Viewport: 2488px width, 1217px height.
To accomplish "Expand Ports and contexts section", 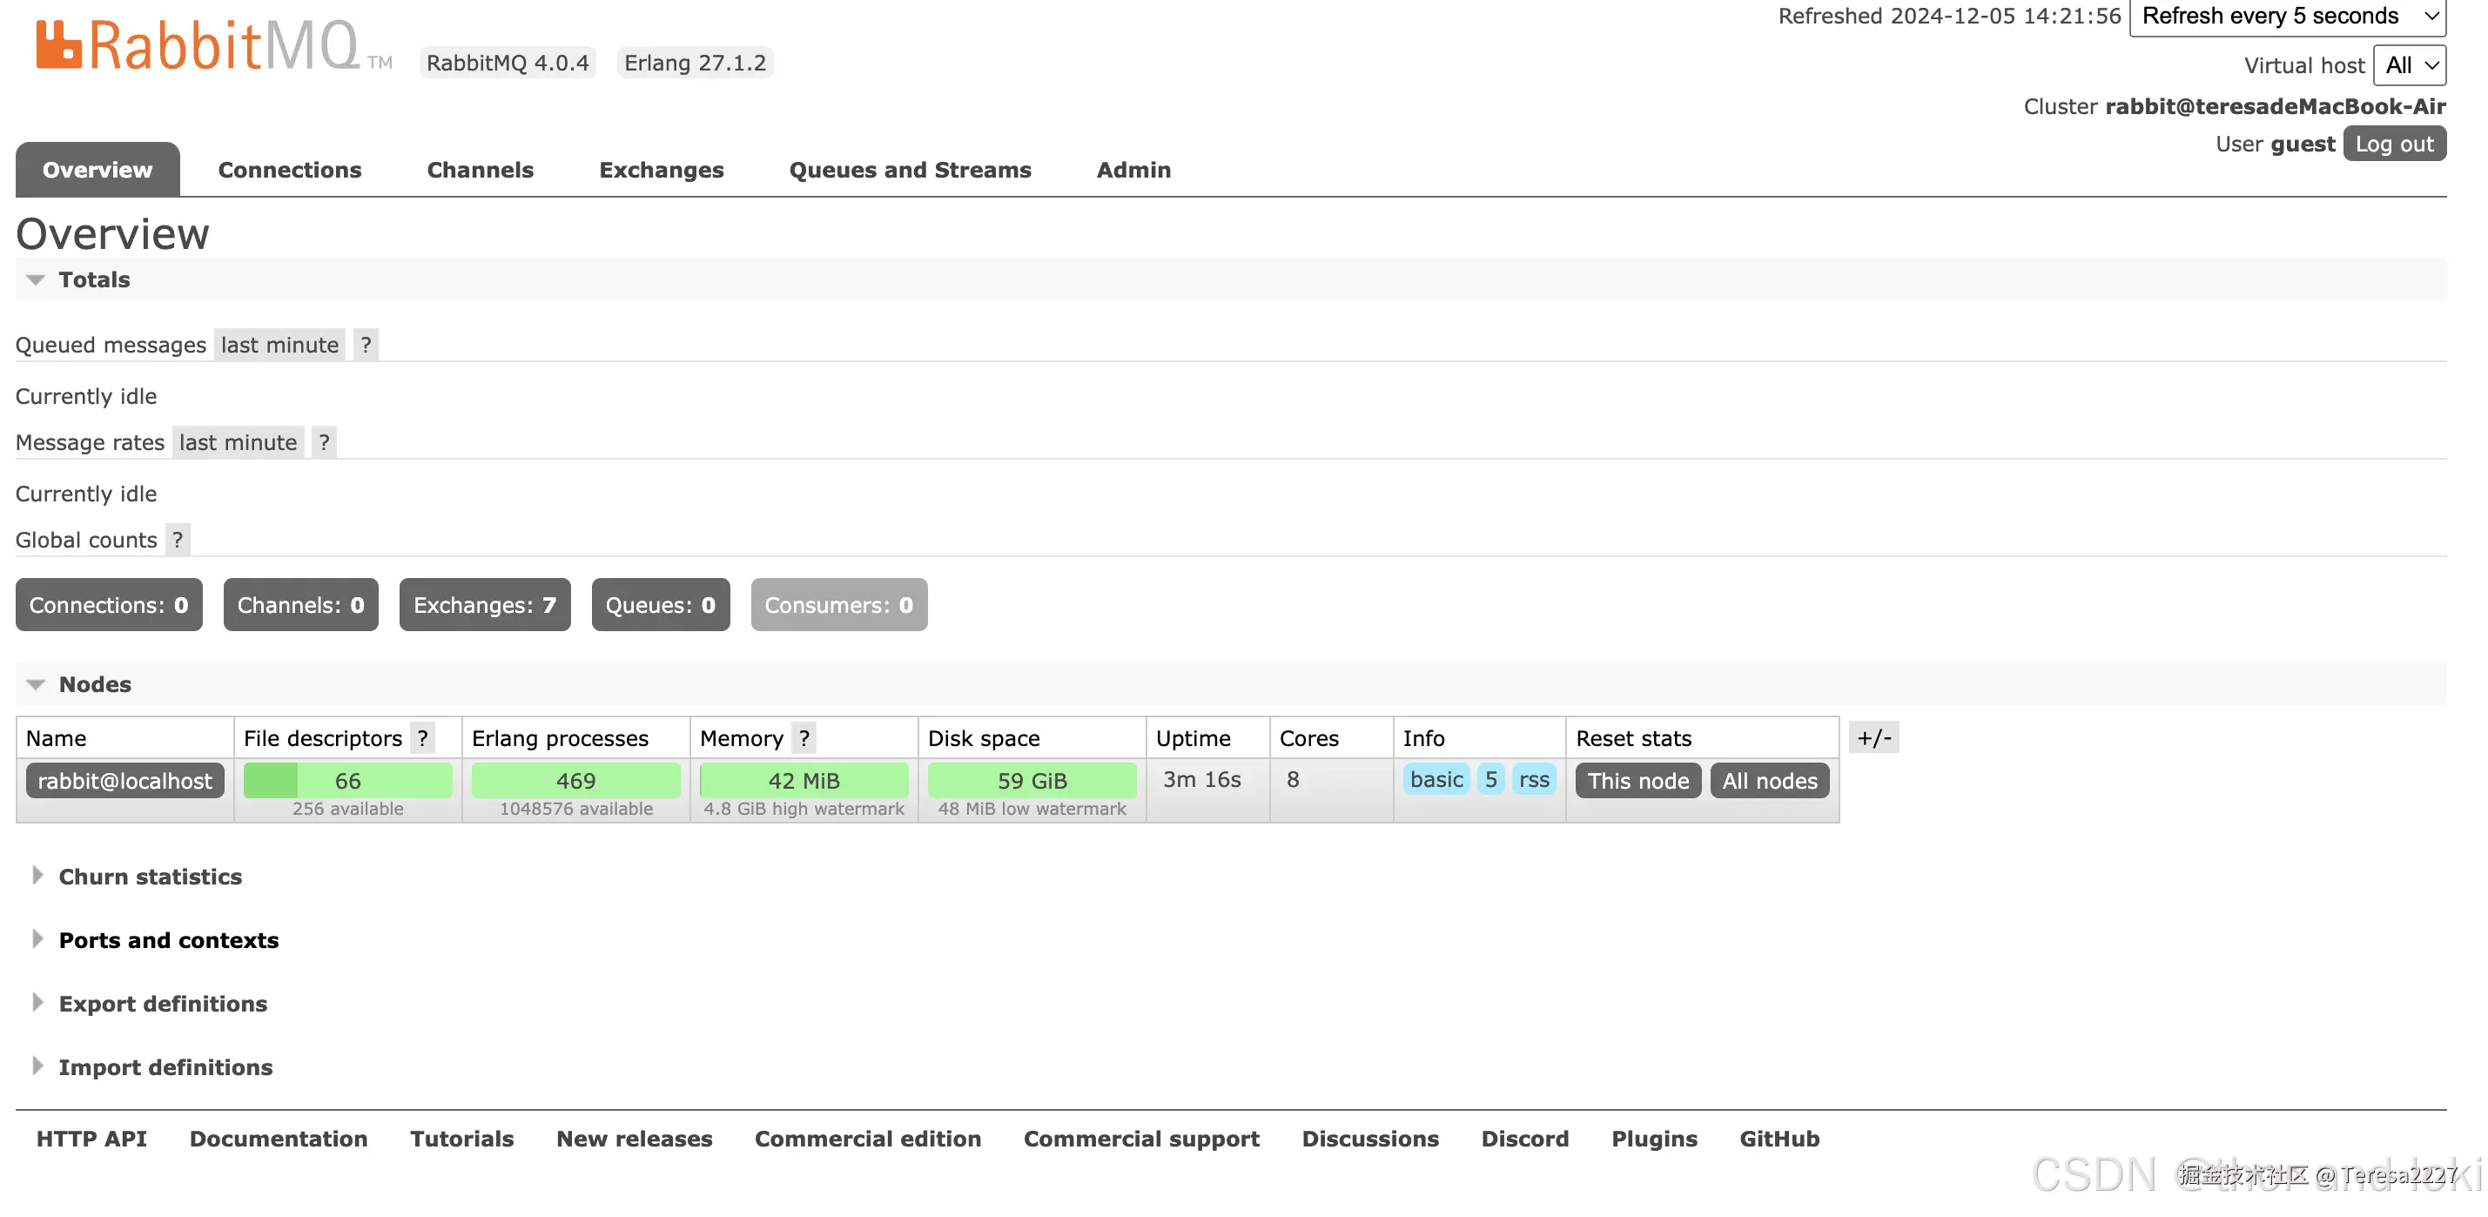I will click(x=168, y=940).
